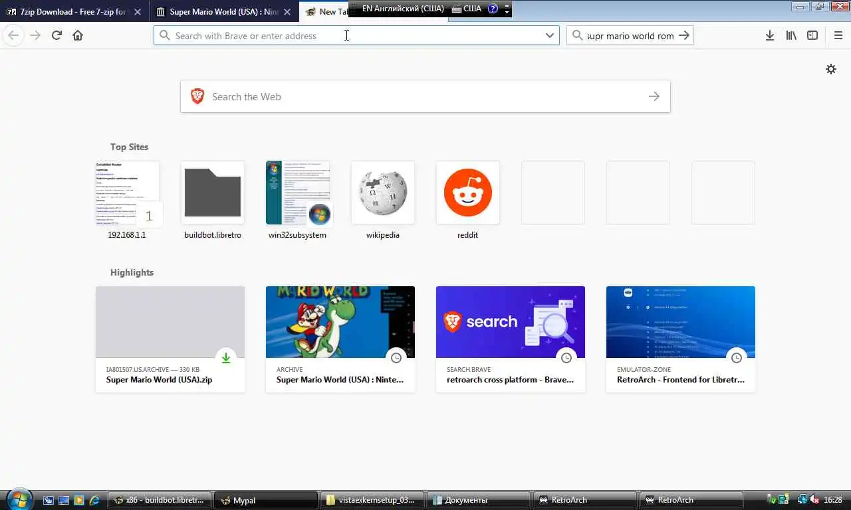Open language bar help question mark
Screen dimensions: 851x510
[493, 9]
